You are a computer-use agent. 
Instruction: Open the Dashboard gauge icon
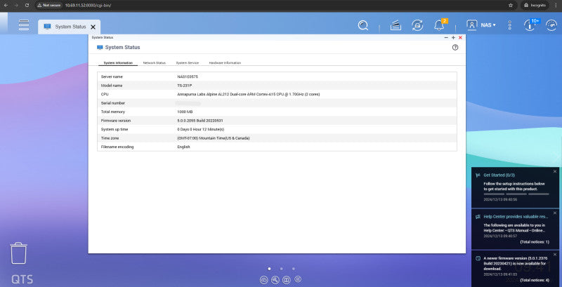[551, 25]
